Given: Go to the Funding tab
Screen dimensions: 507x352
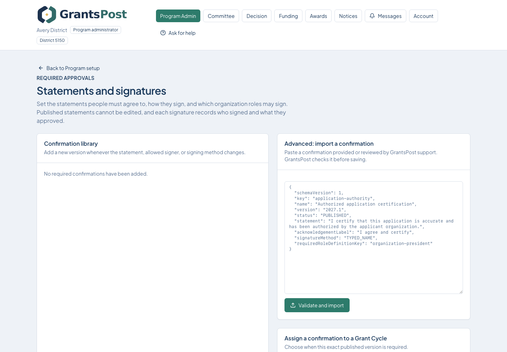Looking at the screenshot, I should (288, 16).
